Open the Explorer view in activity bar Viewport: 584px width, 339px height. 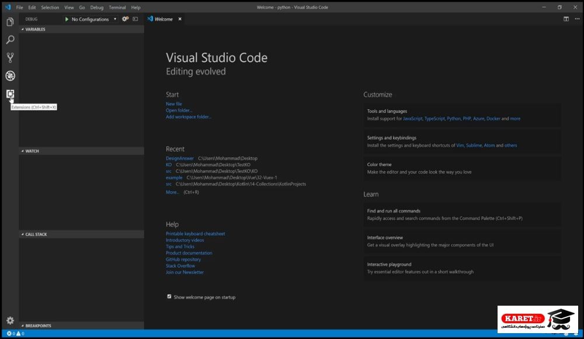[x=10, y=22]
